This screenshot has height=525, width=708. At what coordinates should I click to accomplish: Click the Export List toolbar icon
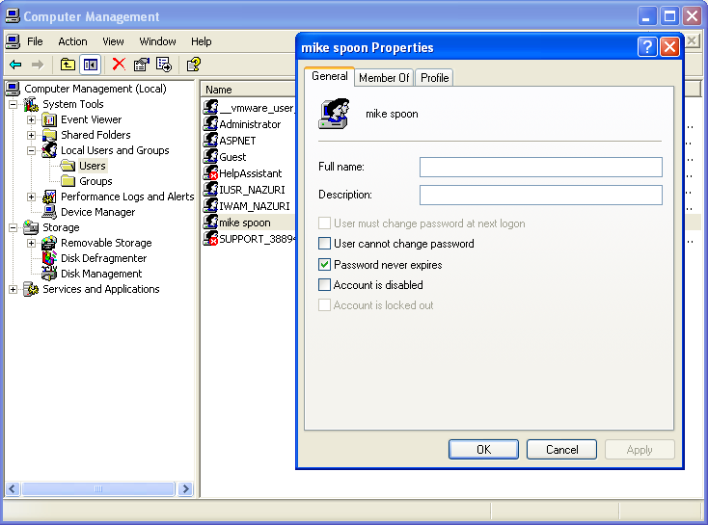(x=163, y=65)
